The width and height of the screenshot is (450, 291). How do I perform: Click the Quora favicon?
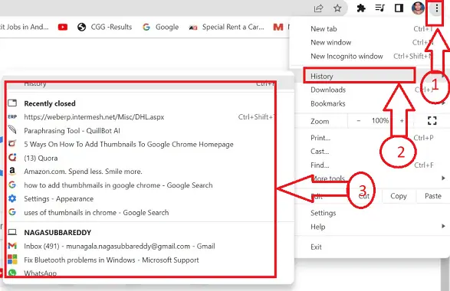coord(12,158)
